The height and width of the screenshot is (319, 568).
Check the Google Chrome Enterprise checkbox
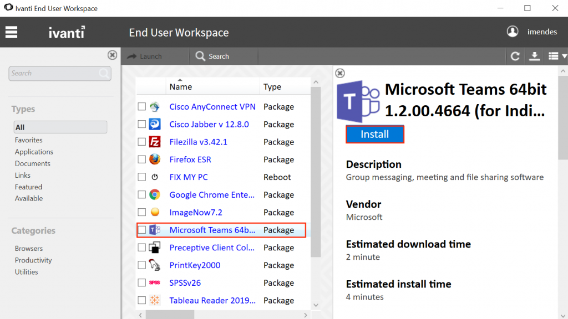click(x=141, y=194)
